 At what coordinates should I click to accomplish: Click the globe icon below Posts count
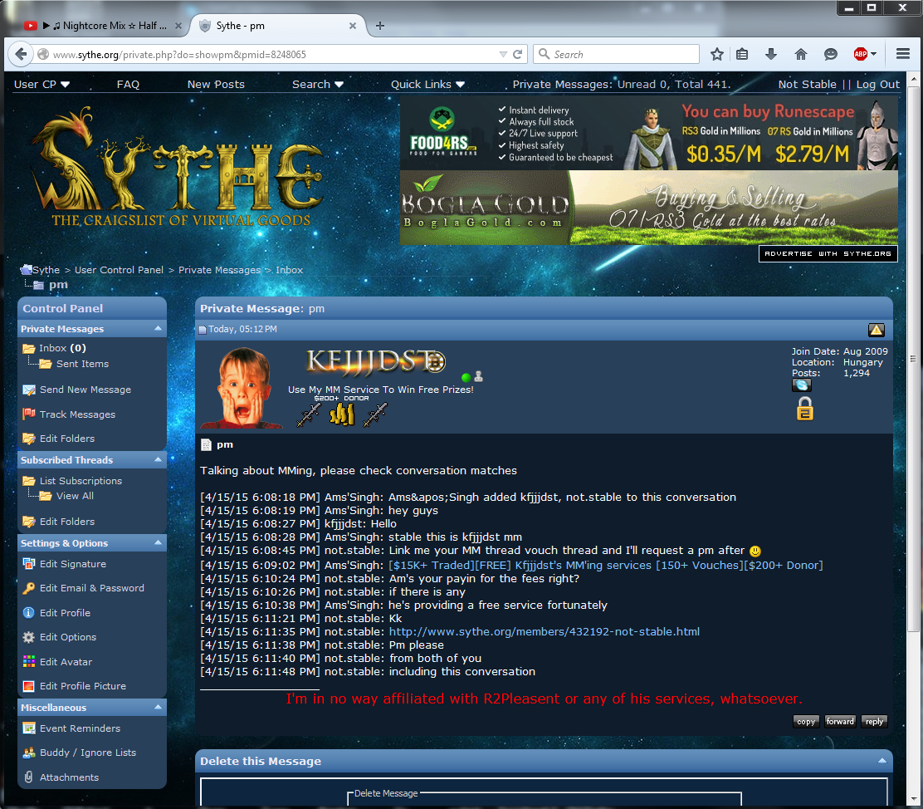coord(801,385)
